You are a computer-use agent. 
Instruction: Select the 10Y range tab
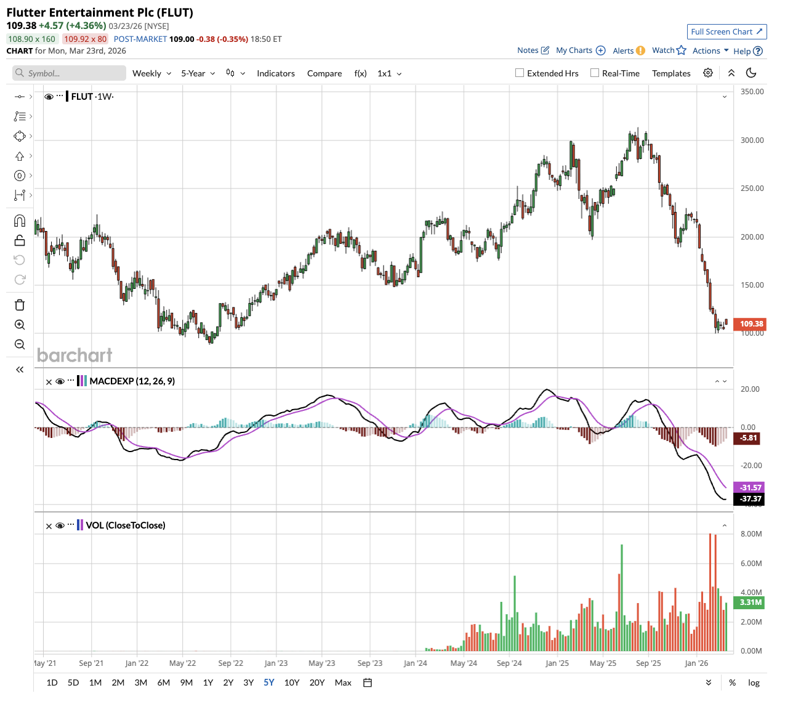click(x=292, y=683)
